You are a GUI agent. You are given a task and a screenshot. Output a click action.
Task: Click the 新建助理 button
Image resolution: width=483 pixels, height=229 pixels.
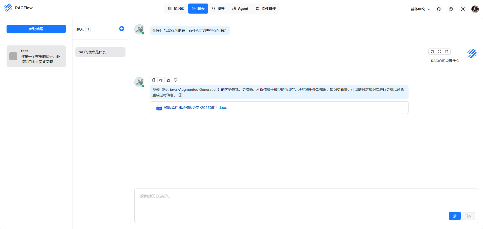[x=36, y=29]
